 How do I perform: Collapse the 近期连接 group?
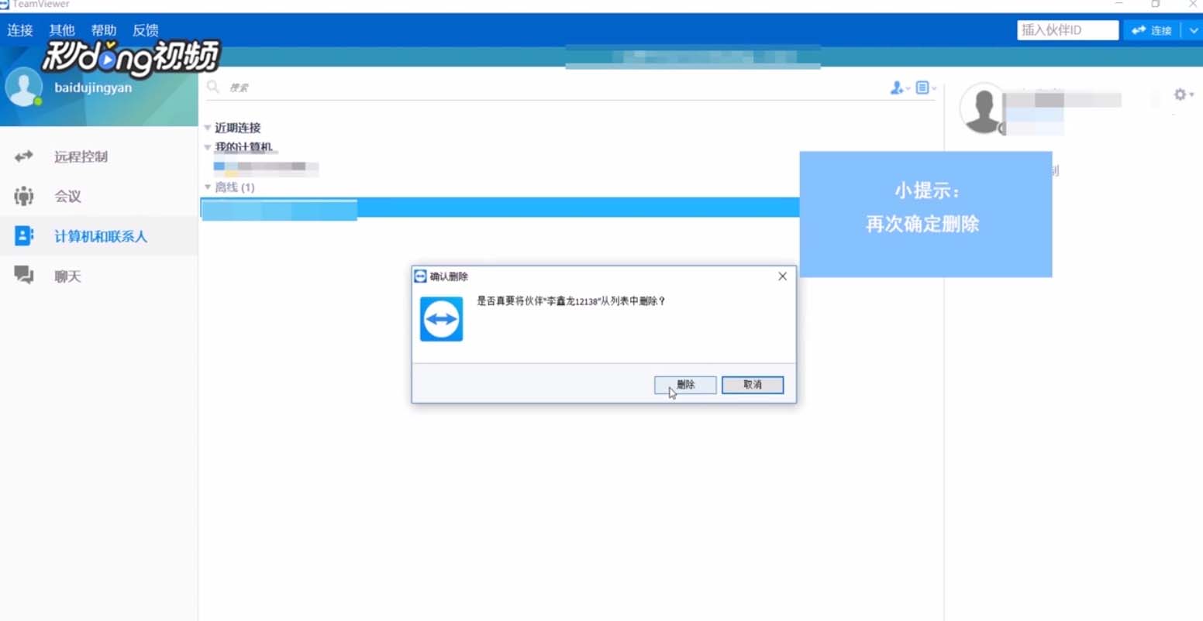[208, 128]
